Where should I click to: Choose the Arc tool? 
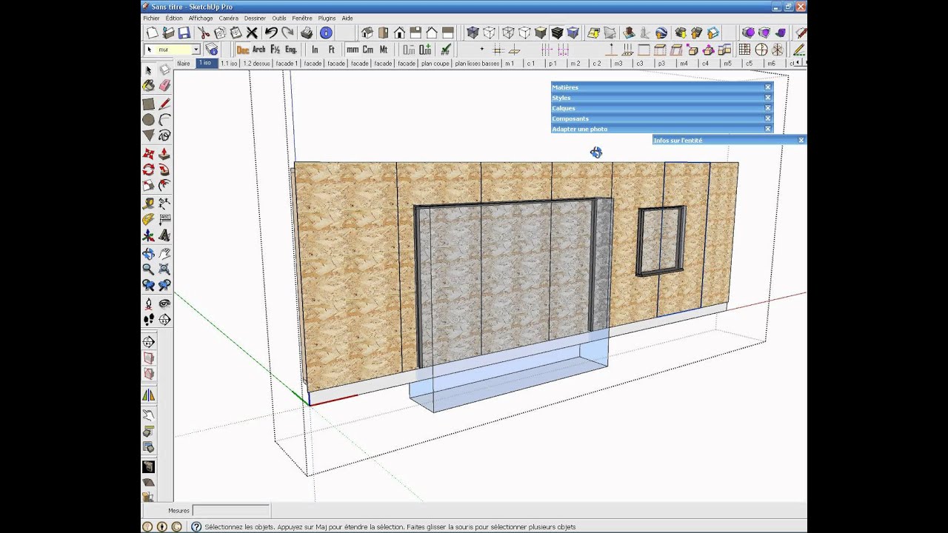(x=164, y=120)
